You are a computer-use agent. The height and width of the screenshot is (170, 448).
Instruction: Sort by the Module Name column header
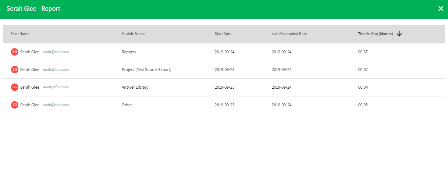(x=133, y=33)
